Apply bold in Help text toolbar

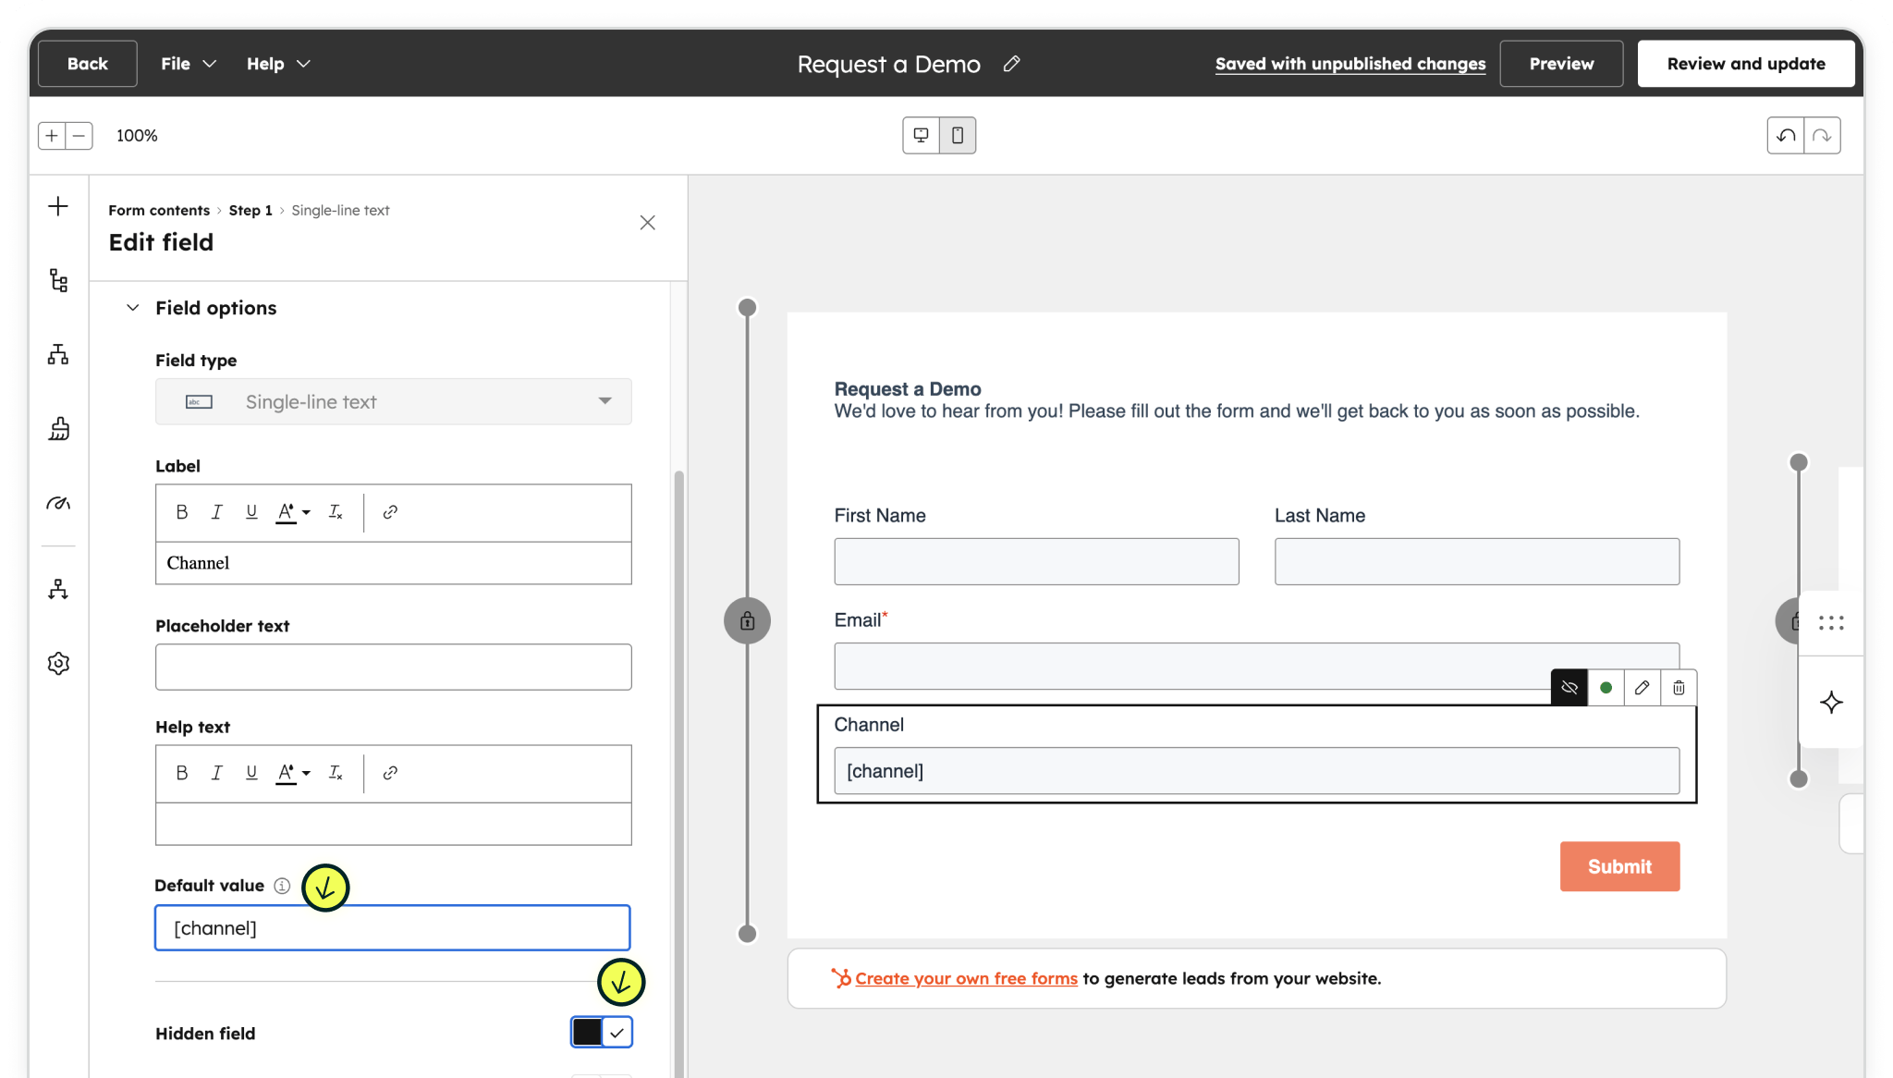pyautogui.click(x=182, y=773)
